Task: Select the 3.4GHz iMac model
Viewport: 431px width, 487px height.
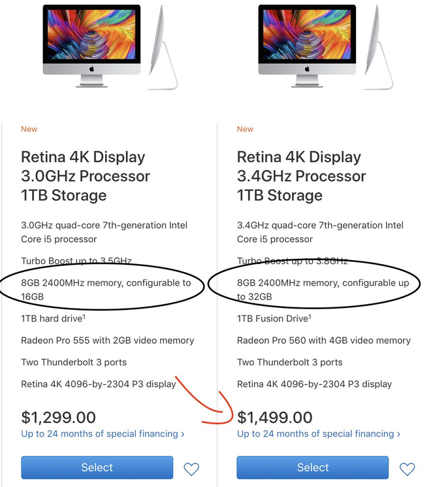Action: (312, 467)
